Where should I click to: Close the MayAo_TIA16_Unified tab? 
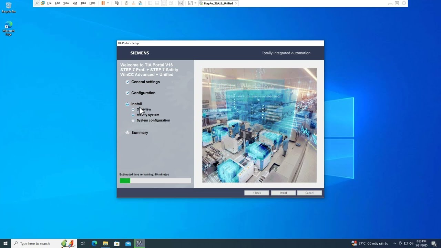pos(236,3)
